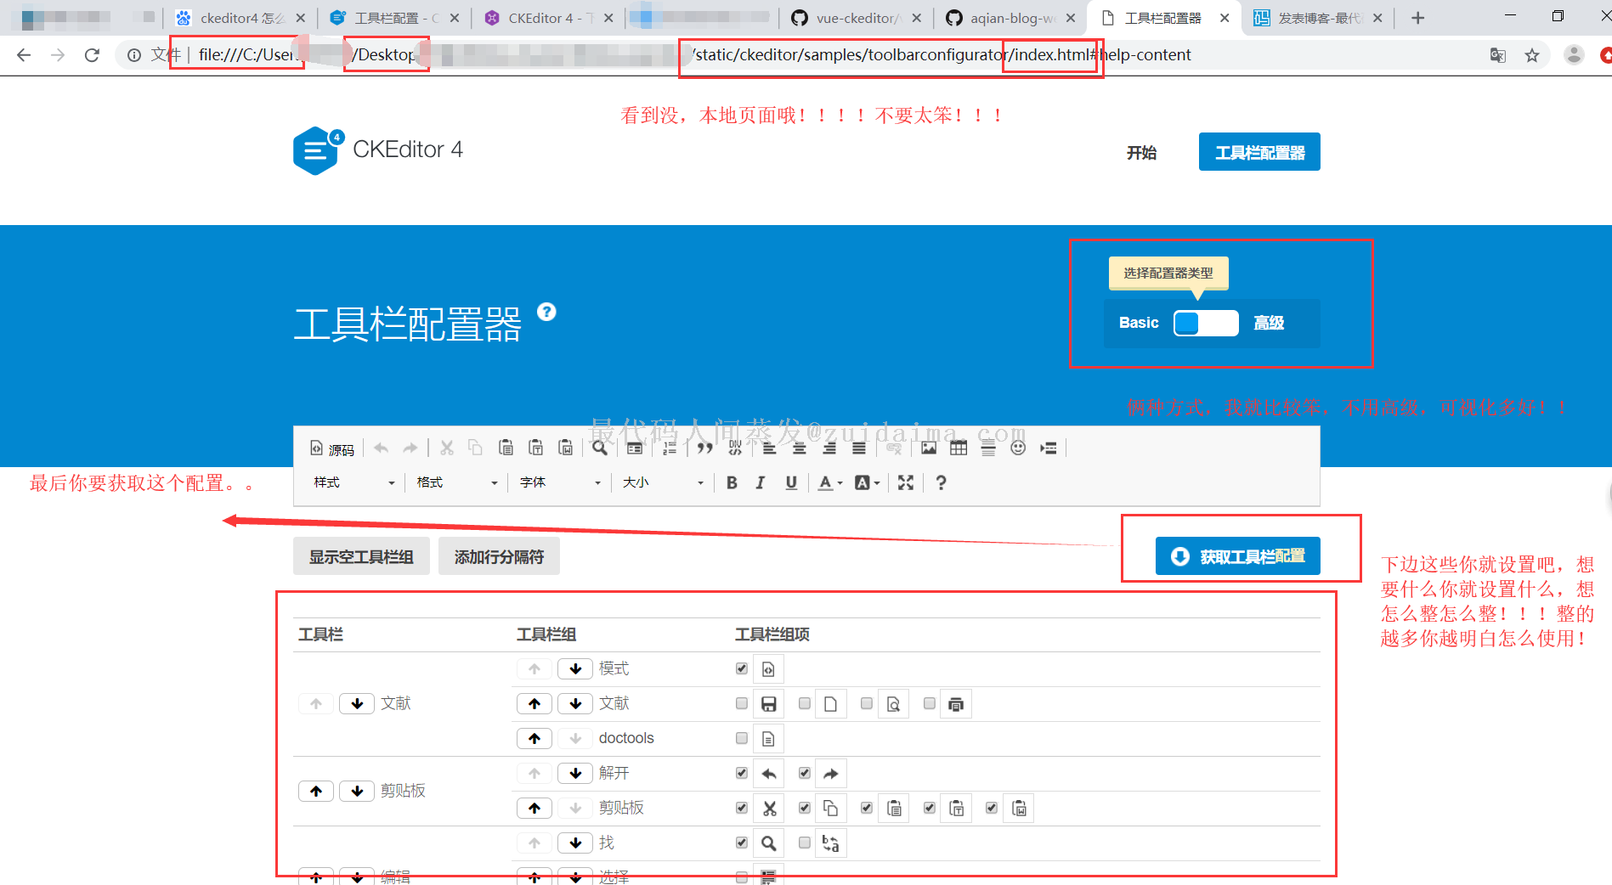Screen dimensions: 1612x885
Task: Click the blockquote icon in editor toolbar
Action: click(x=704, y=448)
